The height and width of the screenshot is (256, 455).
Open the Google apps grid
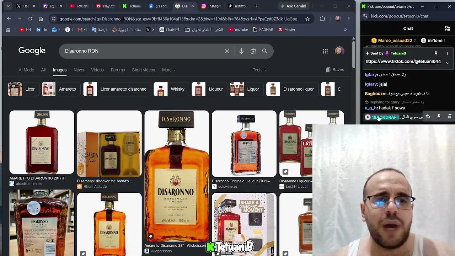point(325,51)
